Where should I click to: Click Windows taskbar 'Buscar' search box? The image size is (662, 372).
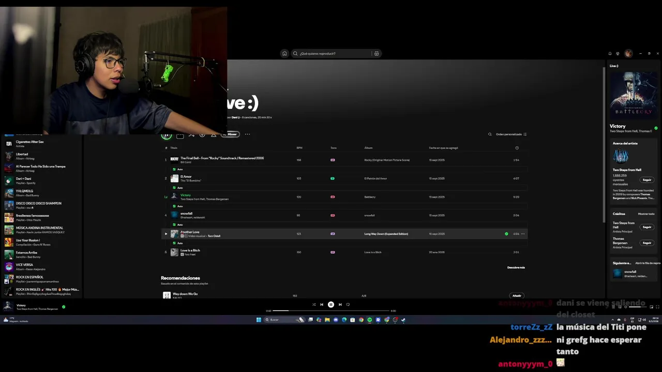pos(284,320)
